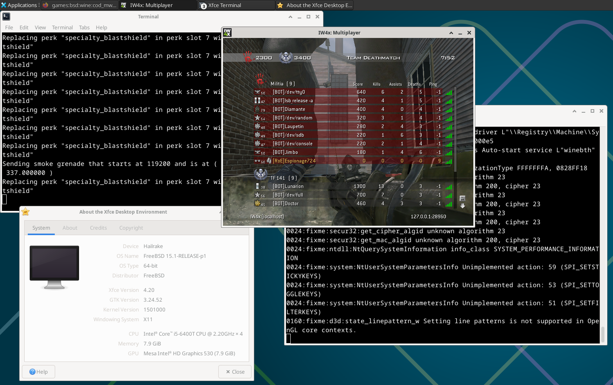613x385 pixels.
Task: Open the Edit menu in Terminal
Action: (x=24, y=27)
